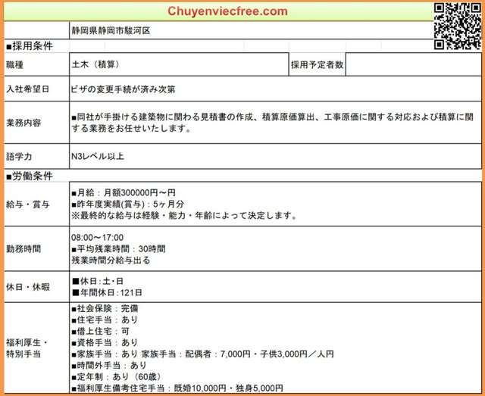The width and height of the screenshot is (485, 396).
Task: Select the 採用予定者数 label cell
Action: tap(317, 66)
